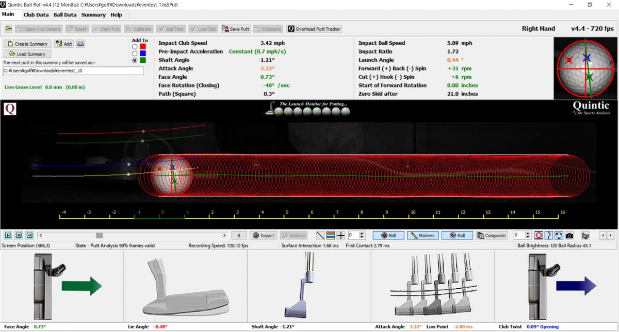Click the Lie Angle putter thumbnail

coord(186,286)
